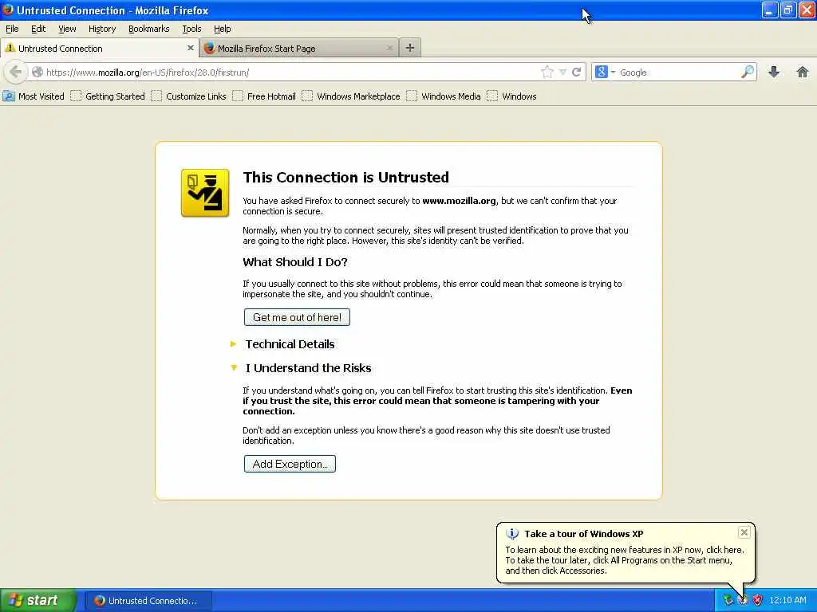Open the Downloads arrow button
This screenshot has width=817, height=612.
774,73
